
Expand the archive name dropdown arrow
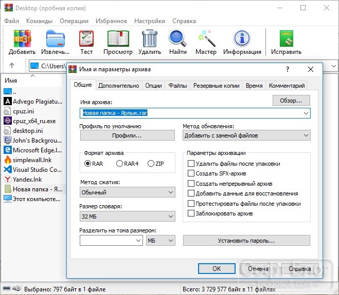(306, 113)
